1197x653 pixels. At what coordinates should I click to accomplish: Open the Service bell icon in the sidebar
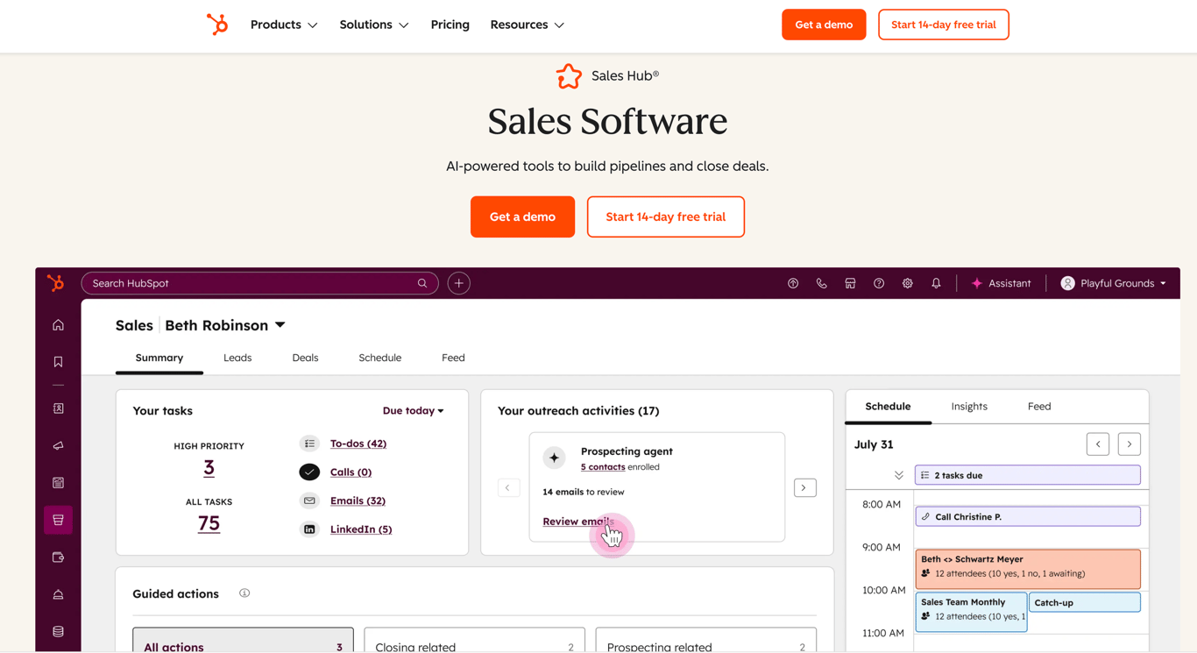tap(58, 594)
